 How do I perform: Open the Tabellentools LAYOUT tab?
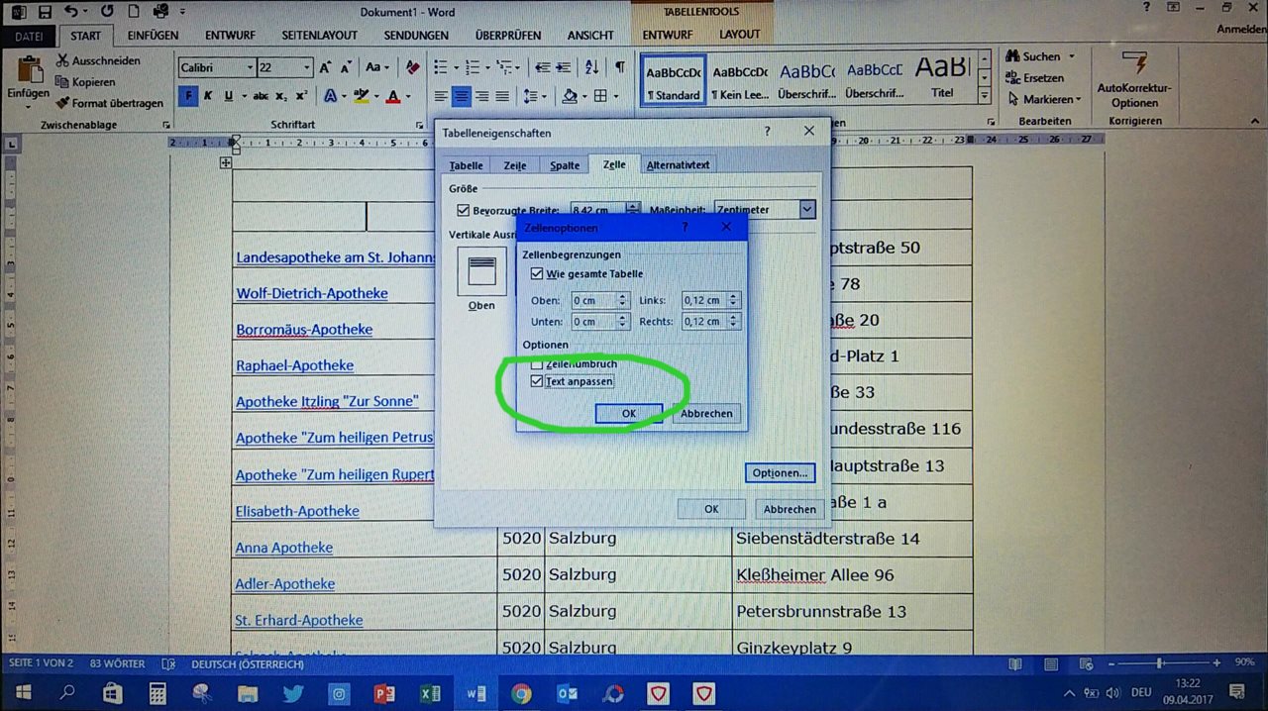[x=740, y=35]
